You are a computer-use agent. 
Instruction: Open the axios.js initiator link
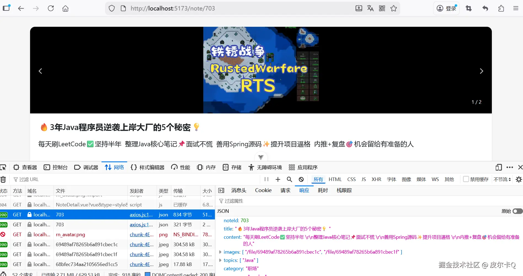click(141, 214)
